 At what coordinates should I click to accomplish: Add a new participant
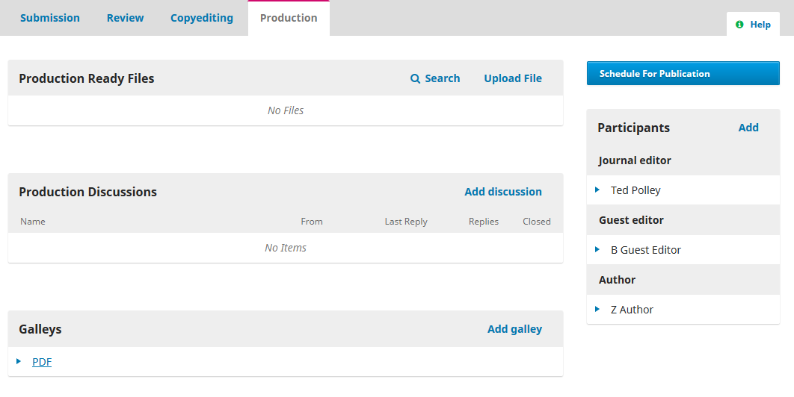click(748, 128)
